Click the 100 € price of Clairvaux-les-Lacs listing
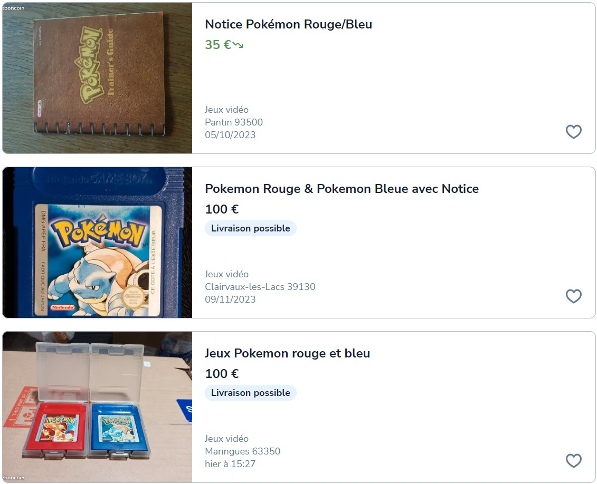Image resolution: width=597 pixels, height=484 pixels. point(222,209)
